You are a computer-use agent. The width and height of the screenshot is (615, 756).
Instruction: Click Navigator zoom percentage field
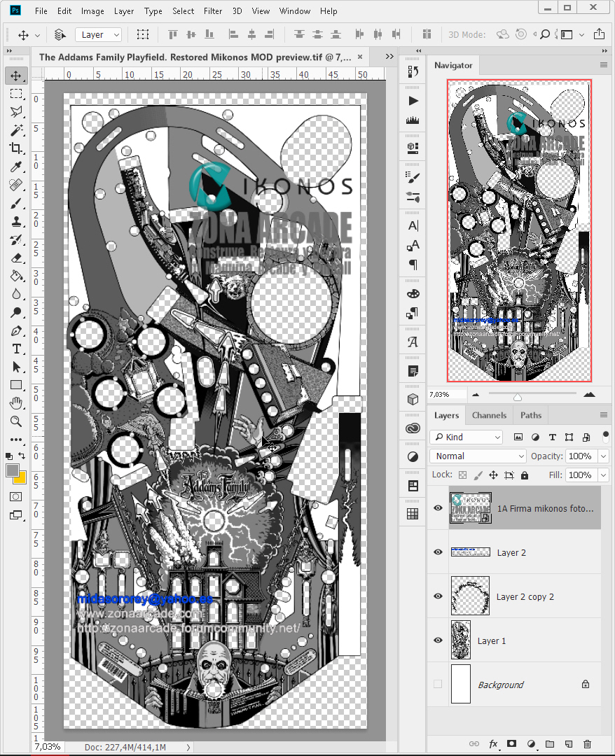pyautogui.click(x=447, y=394)
